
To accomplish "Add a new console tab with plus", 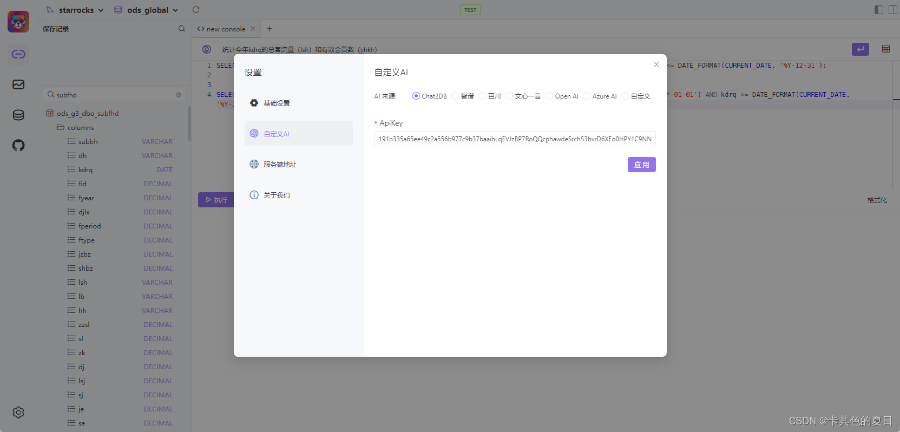I will coord(270,29).
